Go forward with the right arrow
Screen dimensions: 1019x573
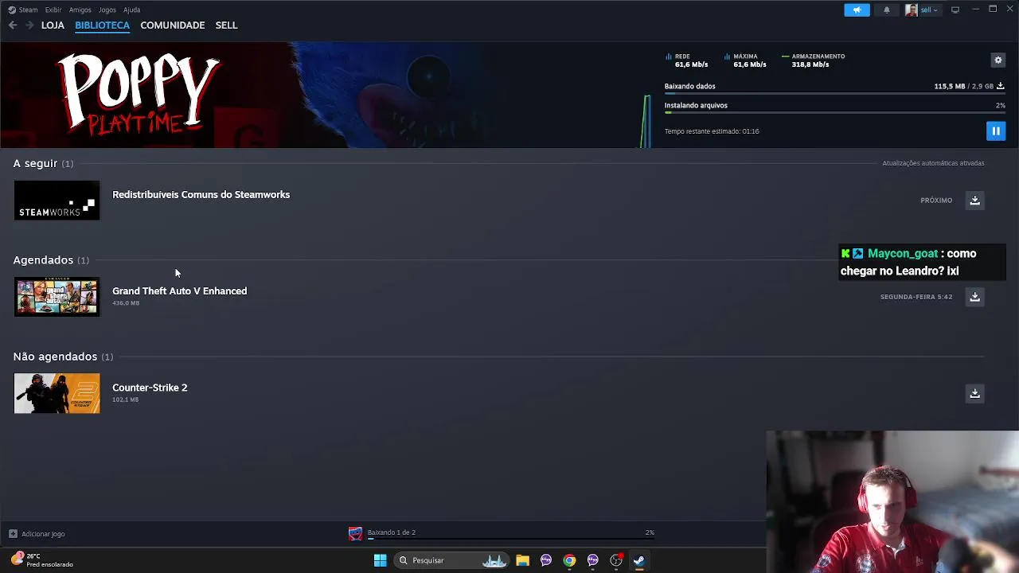tap(29, 25)
